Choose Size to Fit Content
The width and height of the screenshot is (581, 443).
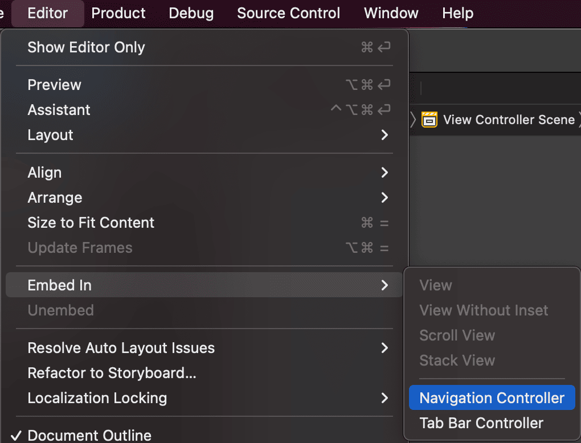(204, 223)
